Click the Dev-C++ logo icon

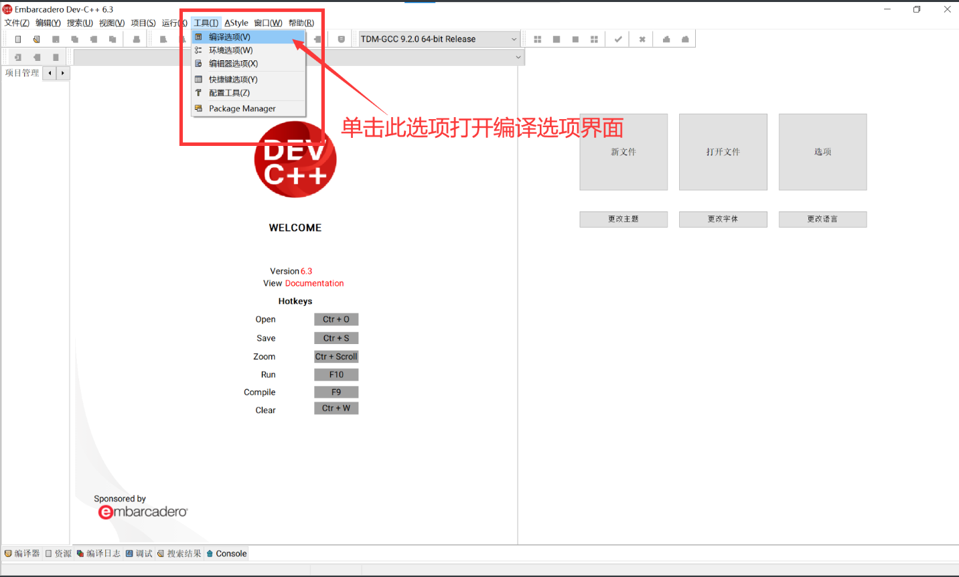(x=295, y=159)
